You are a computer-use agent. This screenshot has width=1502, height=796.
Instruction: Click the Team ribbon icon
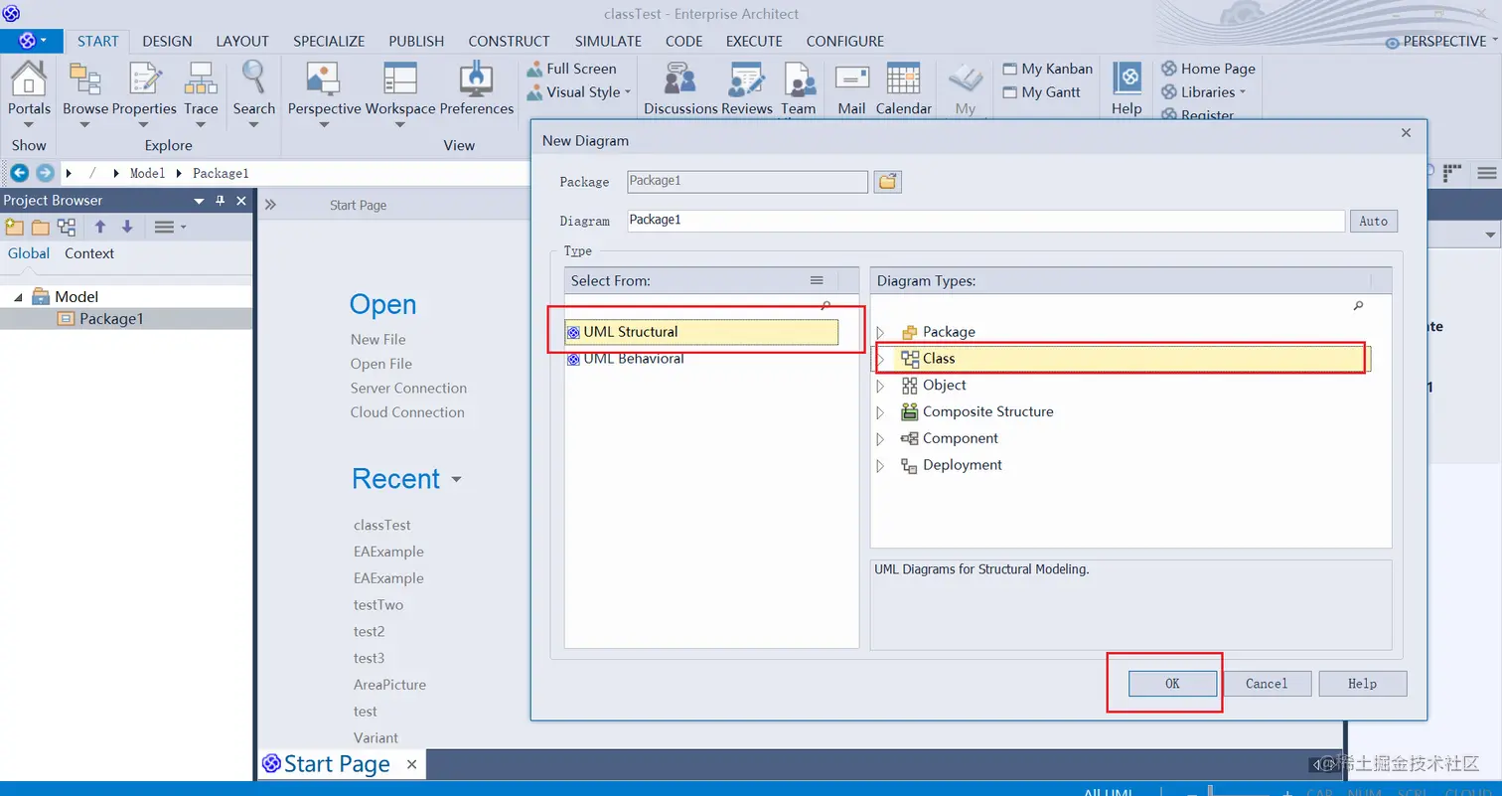[798, 80]
